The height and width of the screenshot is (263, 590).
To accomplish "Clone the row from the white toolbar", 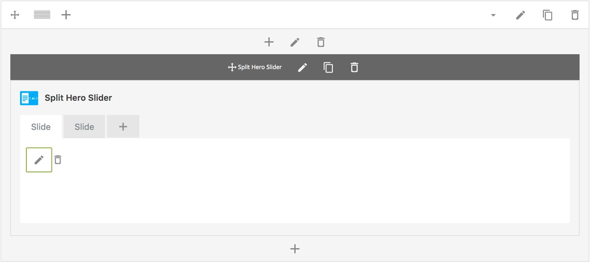I will (548, 15).
